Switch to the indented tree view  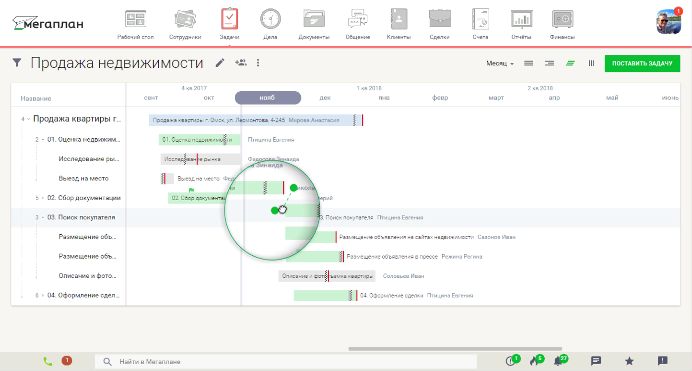click(x=549, y=63)
